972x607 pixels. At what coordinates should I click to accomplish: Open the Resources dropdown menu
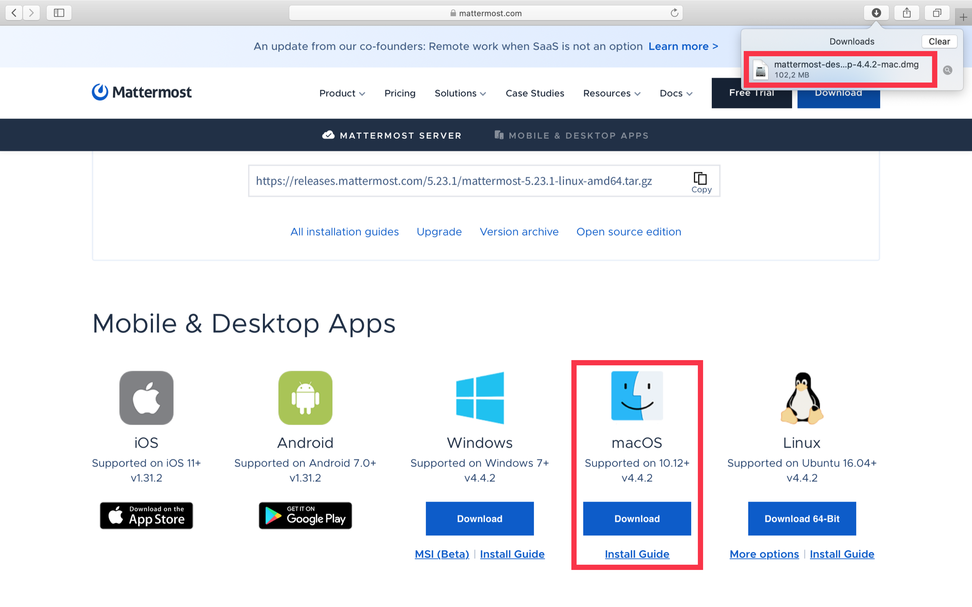[611, 93]
